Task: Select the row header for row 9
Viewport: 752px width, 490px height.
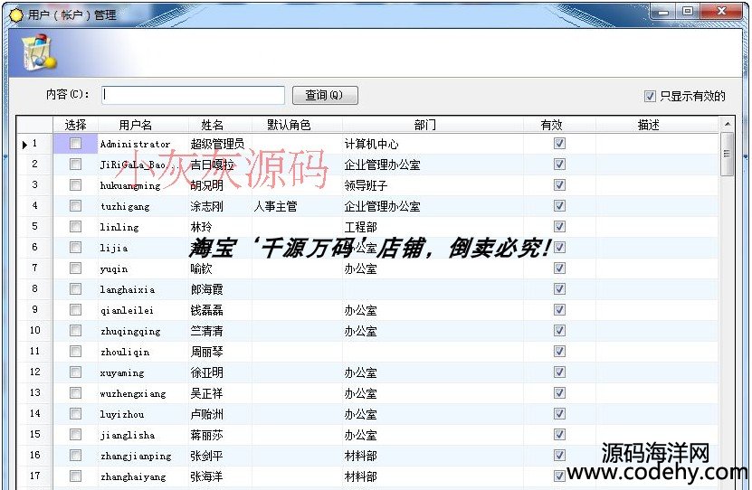Action: pos(34,310)
